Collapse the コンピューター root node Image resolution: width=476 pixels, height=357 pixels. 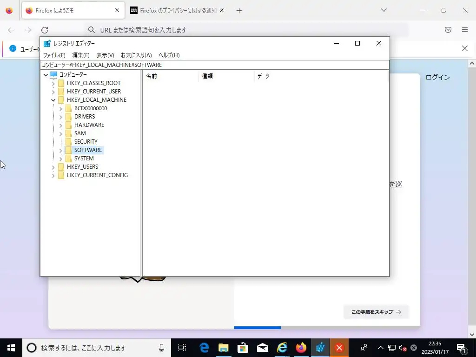click(46, 75)
